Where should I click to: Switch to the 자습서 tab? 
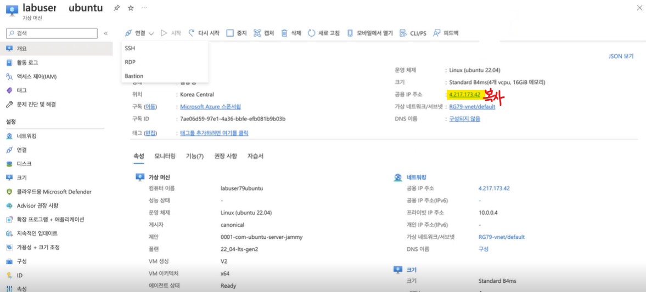coord(255,156)
